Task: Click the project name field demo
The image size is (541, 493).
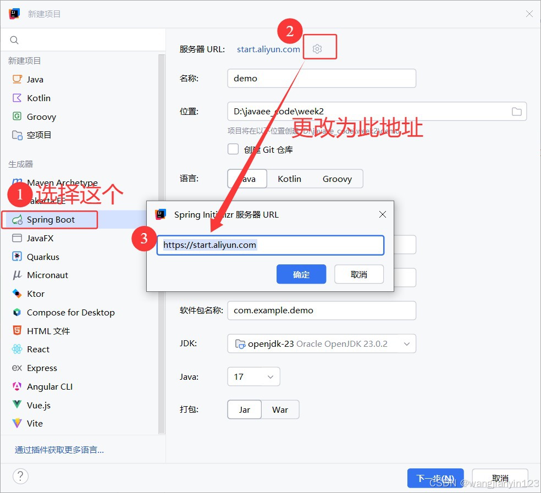Action: click(x=322, y=78)
